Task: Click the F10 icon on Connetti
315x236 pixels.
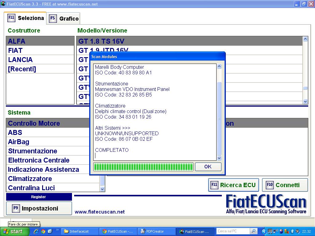Action: tap(269, 185)
